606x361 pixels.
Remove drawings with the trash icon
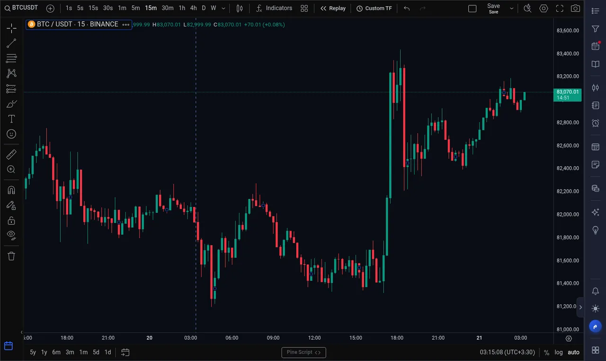(11, 256)
